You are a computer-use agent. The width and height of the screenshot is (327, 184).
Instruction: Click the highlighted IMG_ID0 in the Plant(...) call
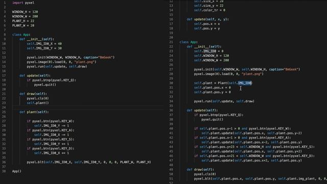245,83
